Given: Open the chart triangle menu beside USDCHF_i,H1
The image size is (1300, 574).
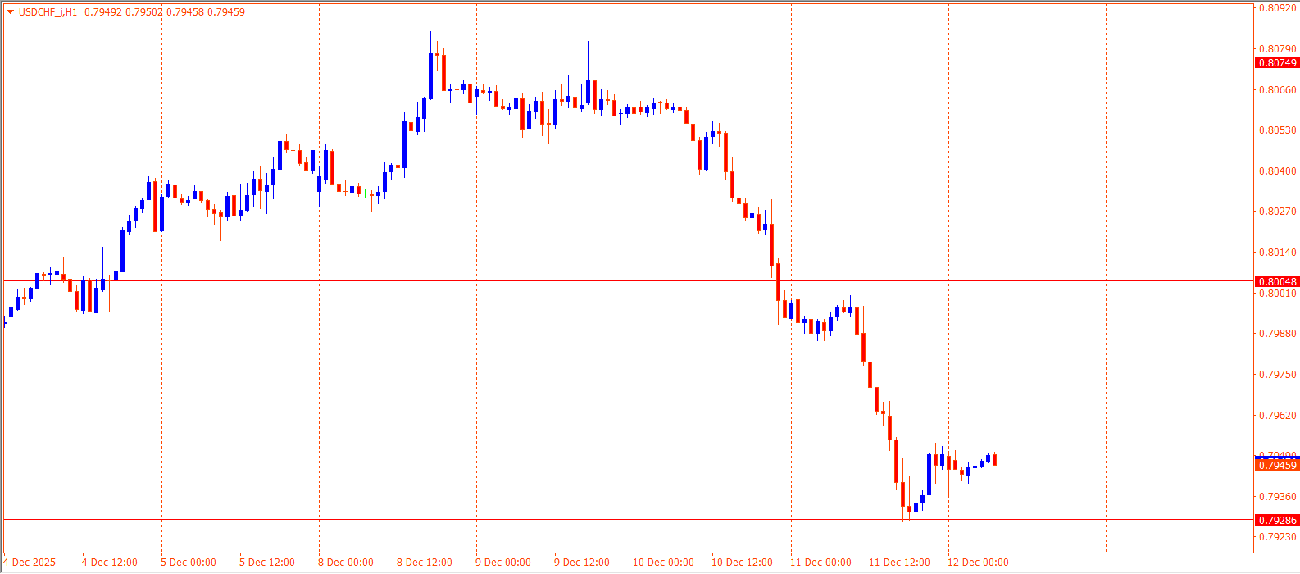Looking at the screenshot, I should [10, 12].
